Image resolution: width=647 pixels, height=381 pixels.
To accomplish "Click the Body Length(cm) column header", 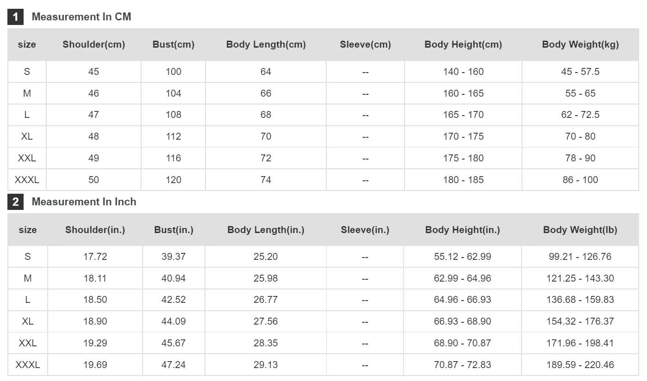I will pos(266,45).
